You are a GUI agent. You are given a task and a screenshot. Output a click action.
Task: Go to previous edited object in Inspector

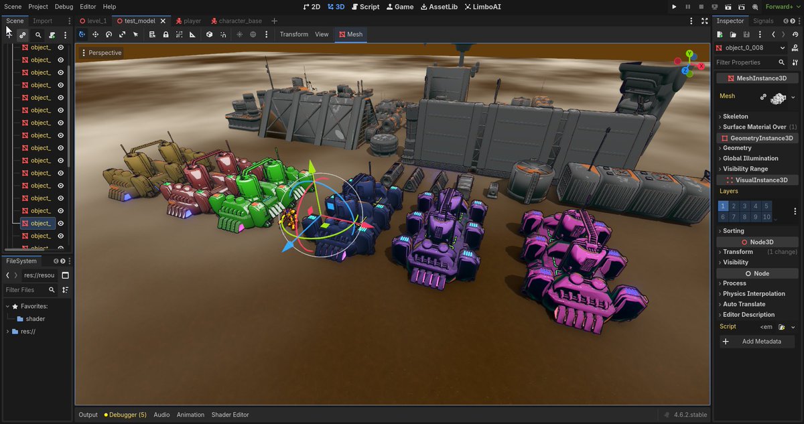pos(774,34)
